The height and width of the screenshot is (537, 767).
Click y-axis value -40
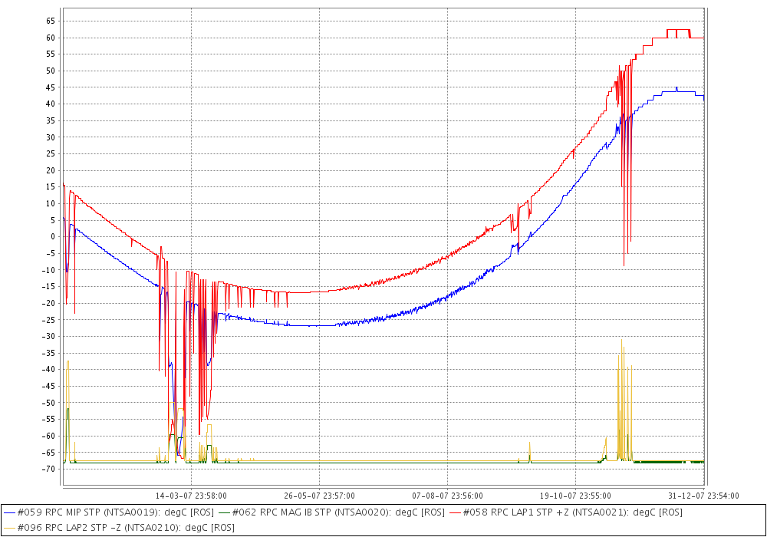(x=49, y=369)
